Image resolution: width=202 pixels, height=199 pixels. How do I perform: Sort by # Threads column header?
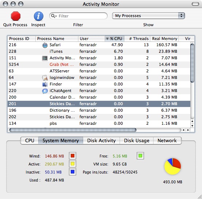(137, 39)
